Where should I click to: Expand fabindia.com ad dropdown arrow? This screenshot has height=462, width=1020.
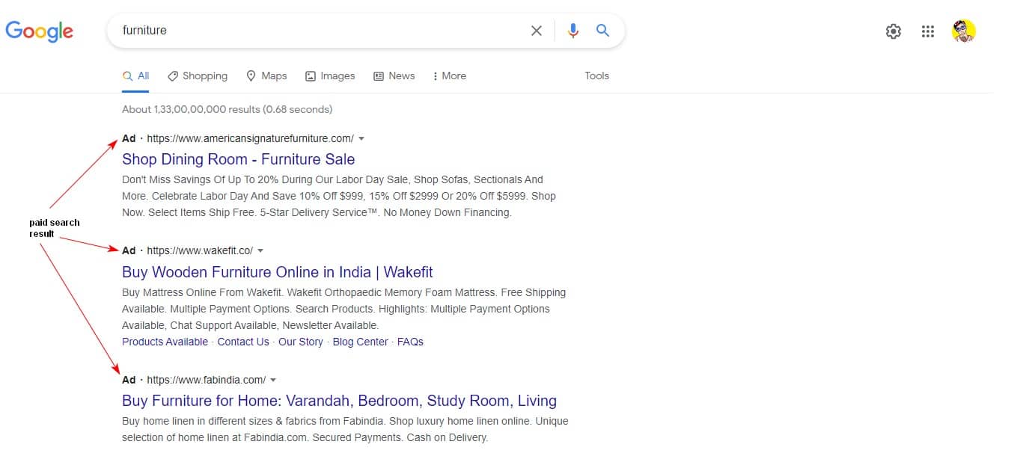click(273, 381)
